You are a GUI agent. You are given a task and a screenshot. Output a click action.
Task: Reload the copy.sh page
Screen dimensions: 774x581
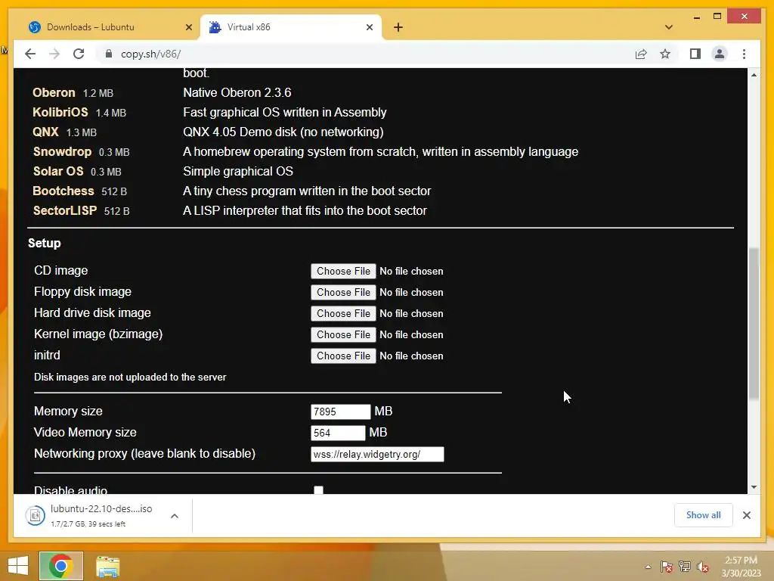click(79, 54)
